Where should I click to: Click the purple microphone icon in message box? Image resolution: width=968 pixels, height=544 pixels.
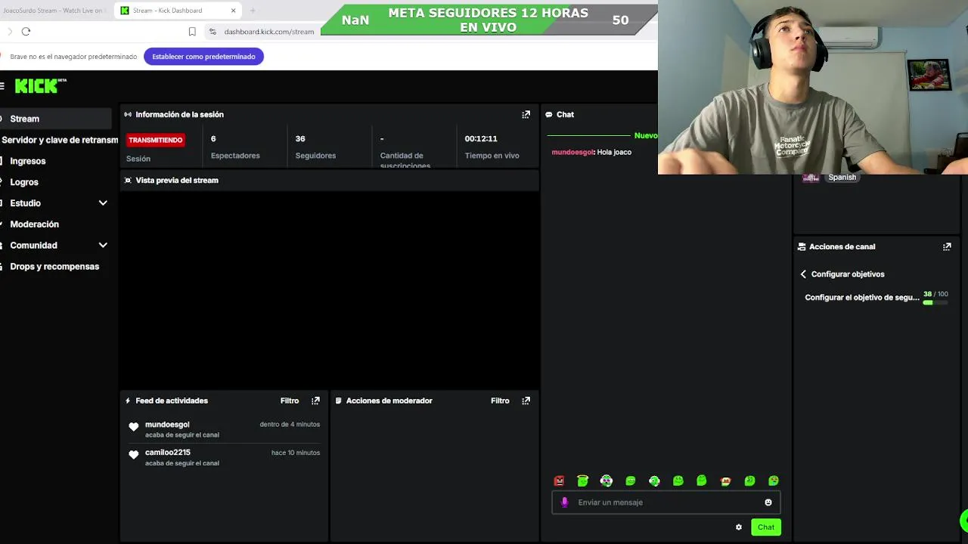[x=564, y=502]
